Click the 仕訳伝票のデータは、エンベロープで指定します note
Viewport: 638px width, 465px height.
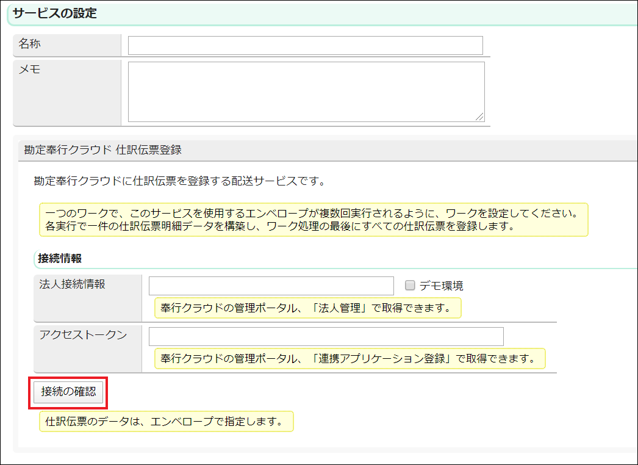pyautogui.click(x=166, y=422)
